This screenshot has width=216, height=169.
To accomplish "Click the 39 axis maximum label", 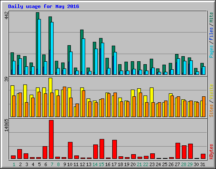I will (x=6, y=79).
